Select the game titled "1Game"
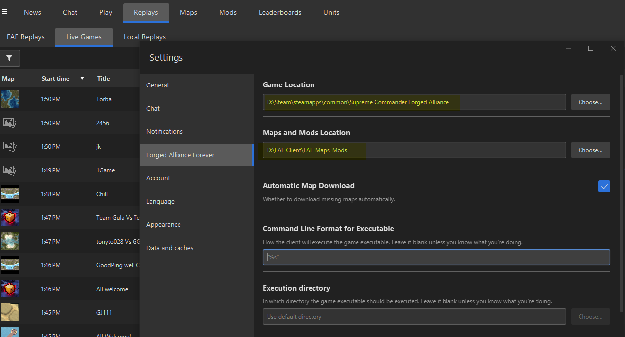The width and height of the screenshot is (625, 337). 105,170
